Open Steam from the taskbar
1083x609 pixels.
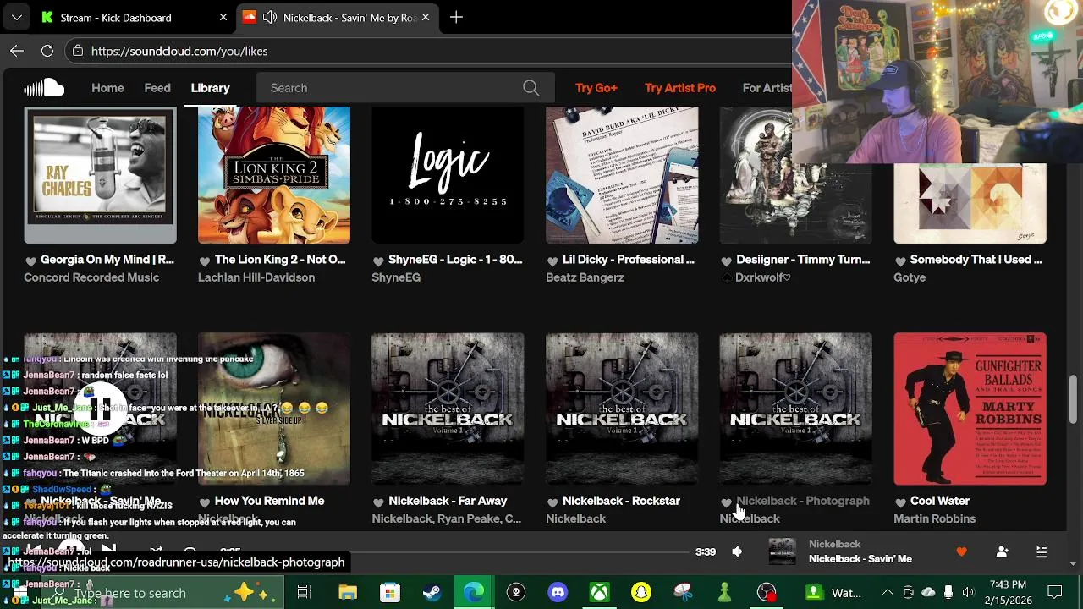click(x=432, y=592)
